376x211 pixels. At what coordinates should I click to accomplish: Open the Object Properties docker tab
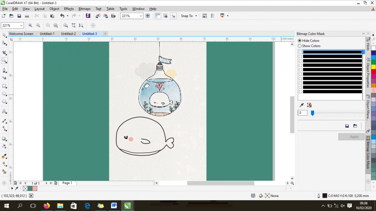pyautogui.click(x=368, y=74)
